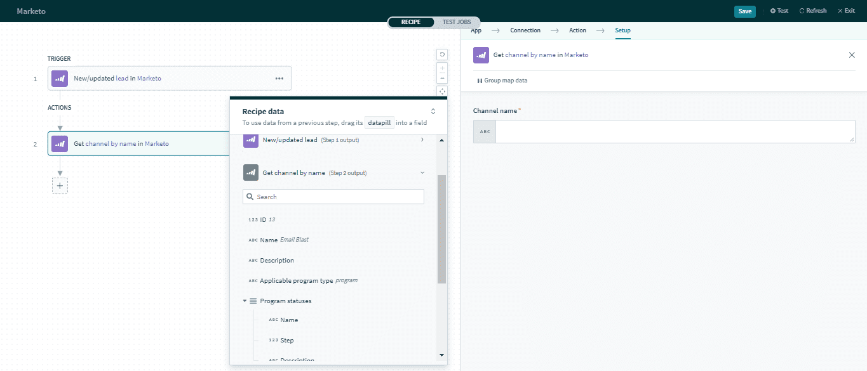Close the Get channel by name setup panel
This screenshot has width=867, height=371.
pos(852,55)
